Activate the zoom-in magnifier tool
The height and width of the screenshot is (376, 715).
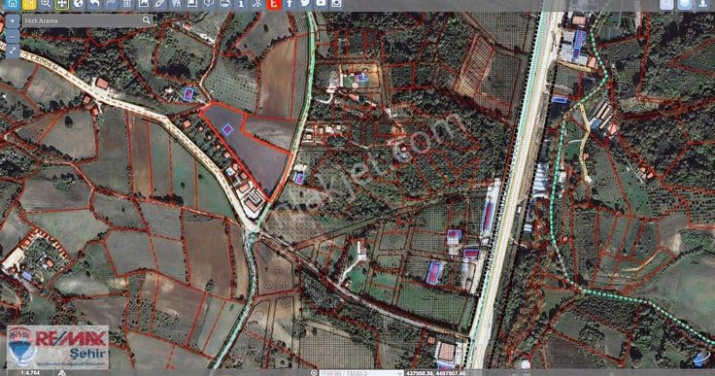(x=46, y=4)
